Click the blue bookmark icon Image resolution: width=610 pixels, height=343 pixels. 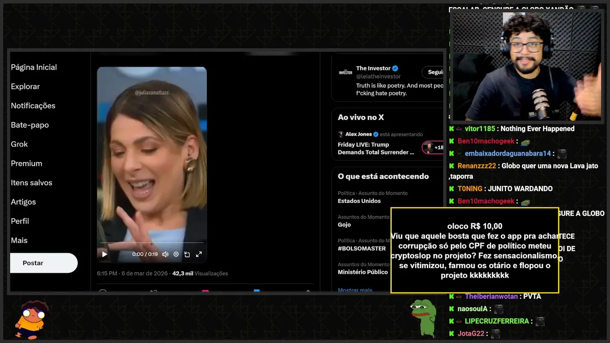(x=256, y=291)
